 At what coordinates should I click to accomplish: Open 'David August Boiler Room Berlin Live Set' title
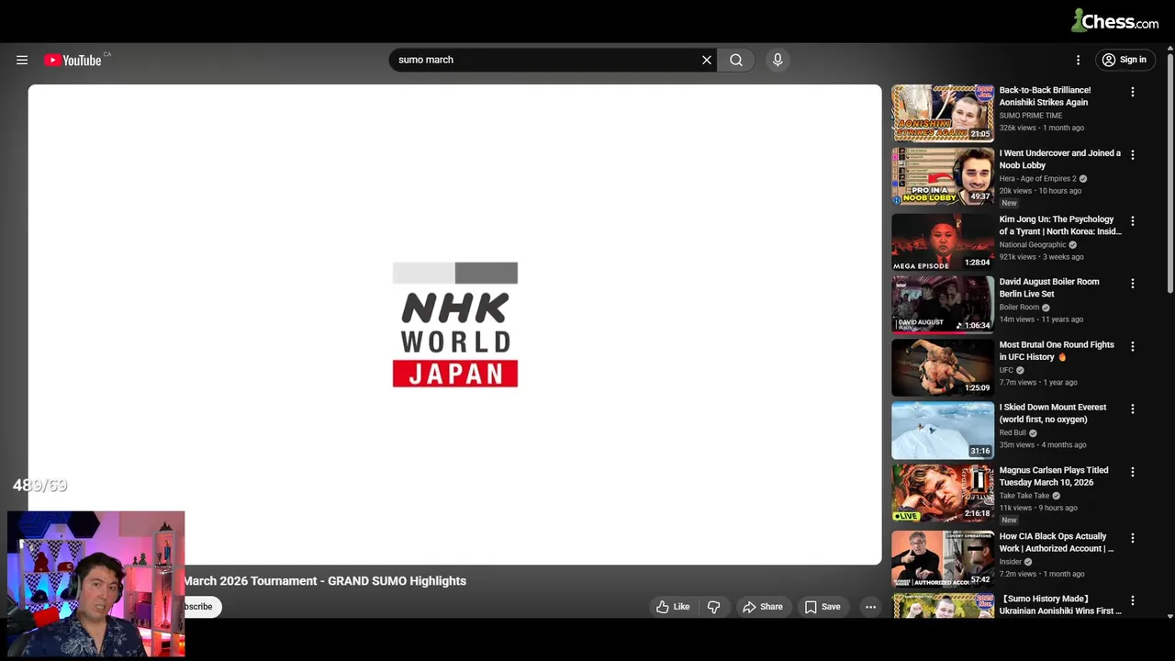tap(1049, 287)
